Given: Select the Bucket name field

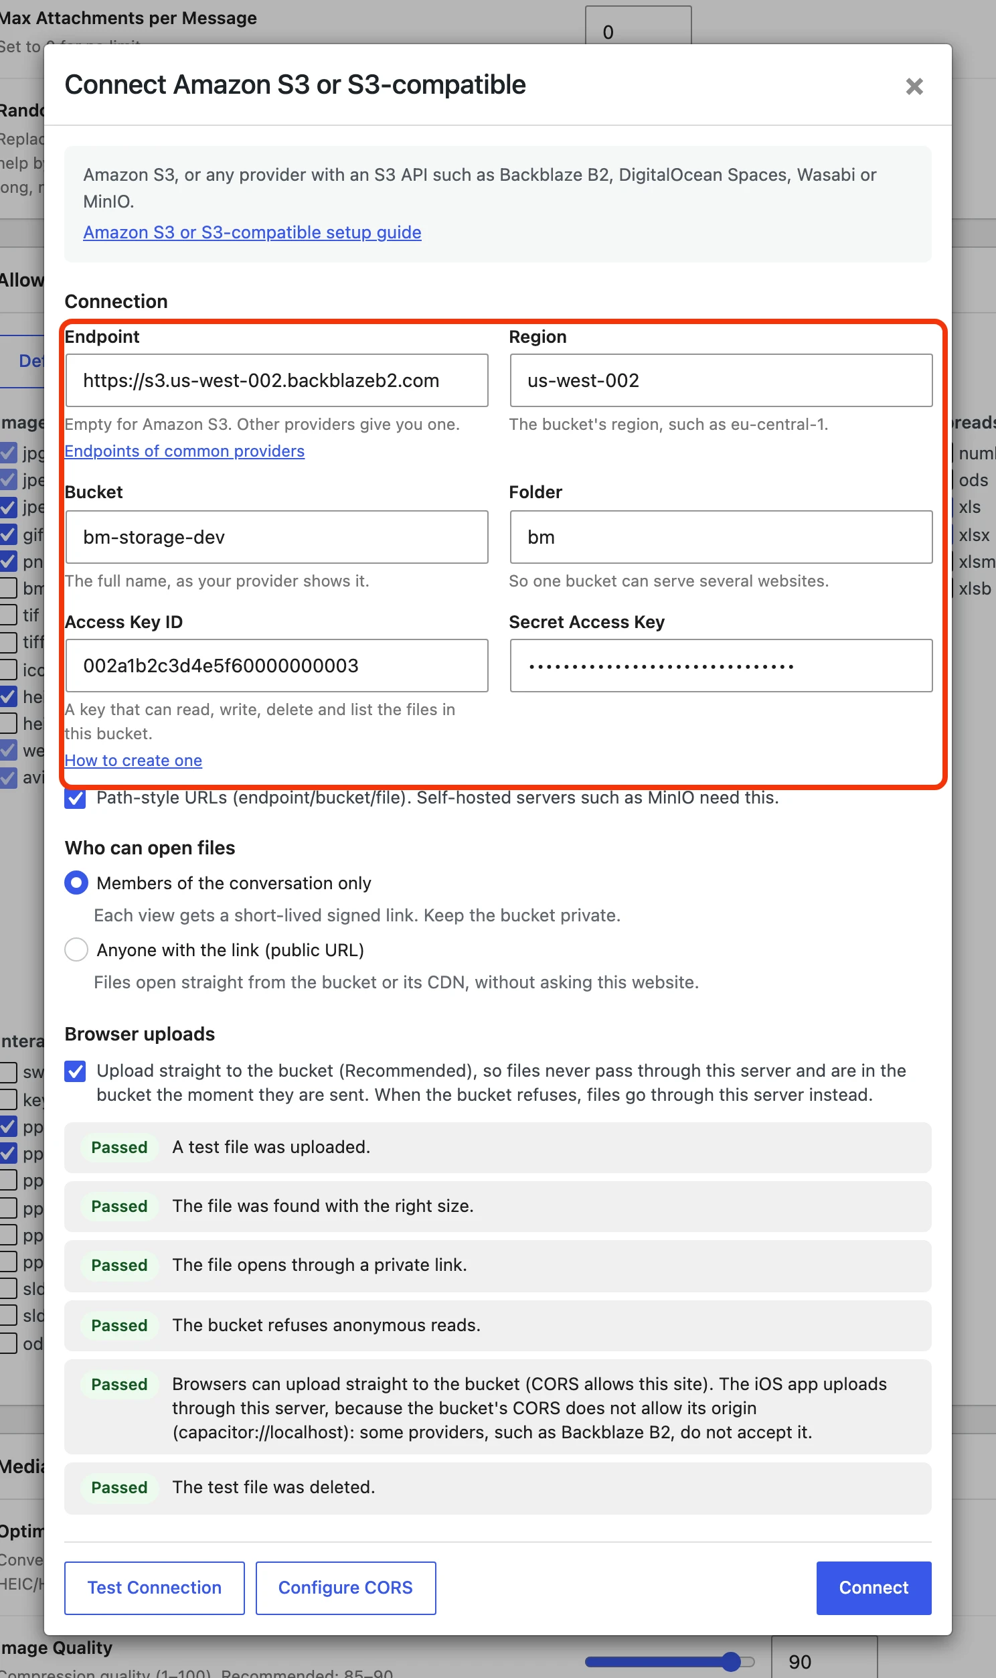Looking at the screenshot, I should (276, 537).
